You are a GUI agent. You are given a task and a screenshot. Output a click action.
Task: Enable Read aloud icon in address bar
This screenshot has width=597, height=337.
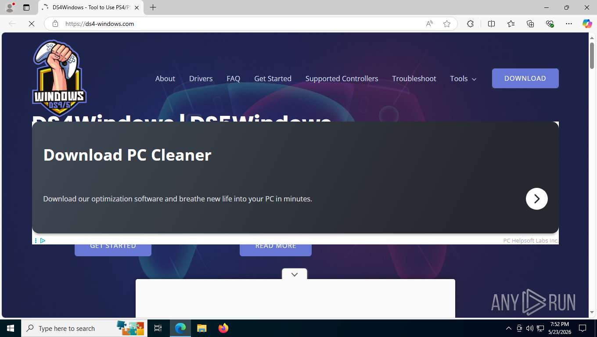(429, 24)
